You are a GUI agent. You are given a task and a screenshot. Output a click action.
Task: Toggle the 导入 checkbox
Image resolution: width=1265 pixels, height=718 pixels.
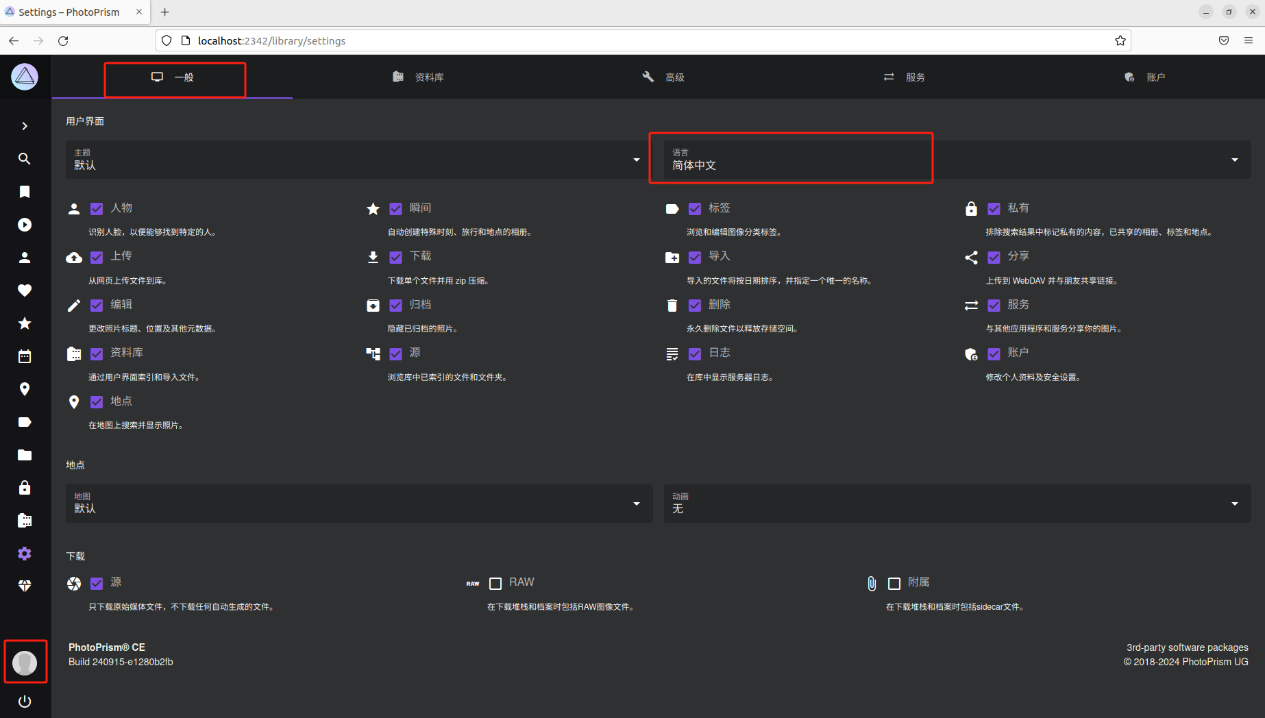pos(695,257)
